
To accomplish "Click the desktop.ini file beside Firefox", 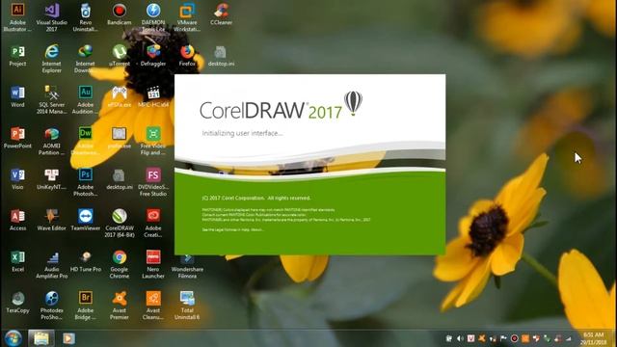I will (x=221, y=56).
